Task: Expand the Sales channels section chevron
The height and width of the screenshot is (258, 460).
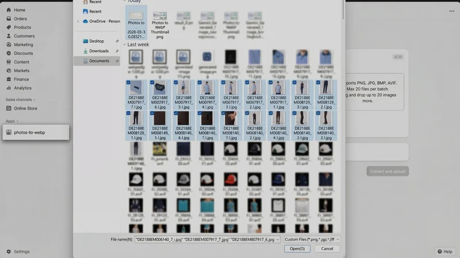Action: point(34,100)
